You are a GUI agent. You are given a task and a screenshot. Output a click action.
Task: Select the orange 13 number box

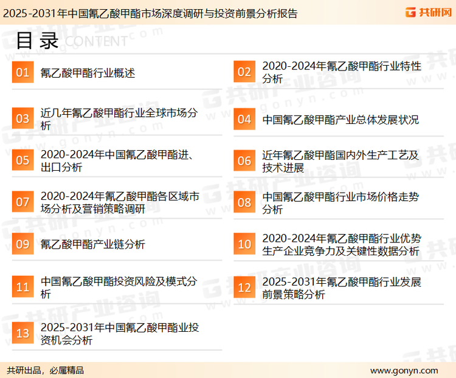[22, 332]
